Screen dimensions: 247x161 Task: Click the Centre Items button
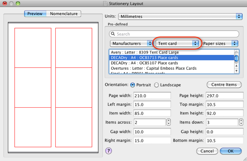tap(224, 85)
